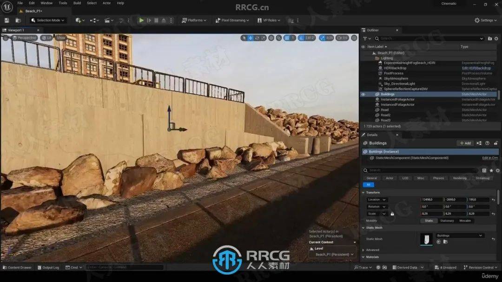Open the Window menu

click(46, 3)
